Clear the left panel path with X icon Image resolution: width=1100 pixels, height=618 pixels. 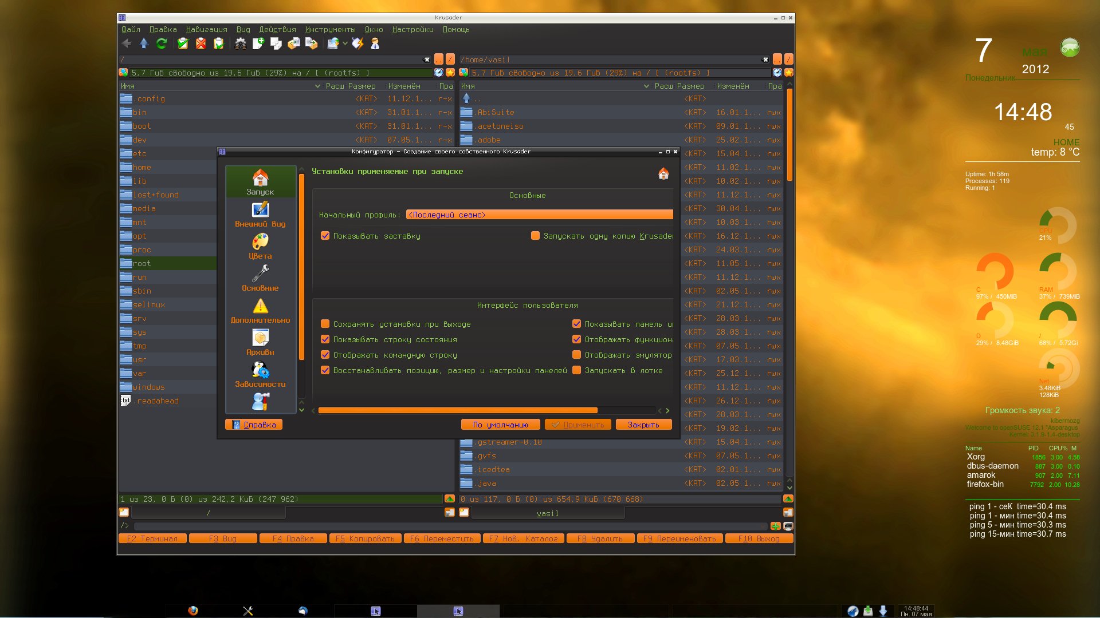pyautogui.click(x=426, y=60)
